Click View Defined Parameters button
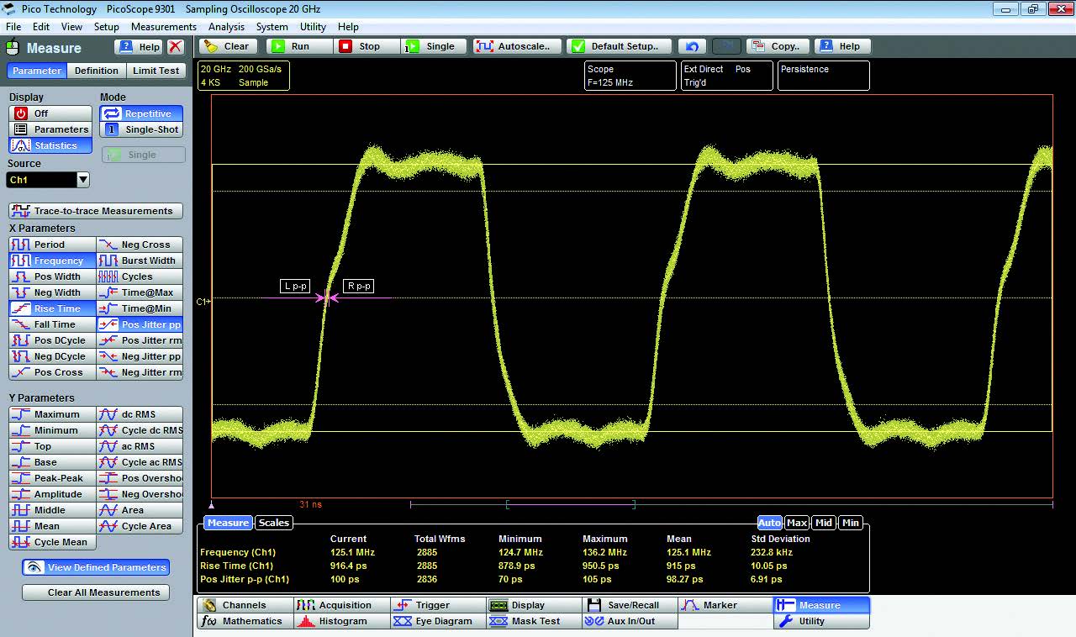 coord(96,567)
